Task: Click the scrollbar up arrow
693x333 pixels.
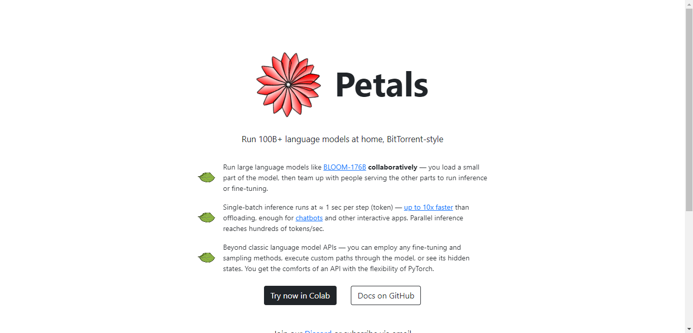Action: pos(689,4)
